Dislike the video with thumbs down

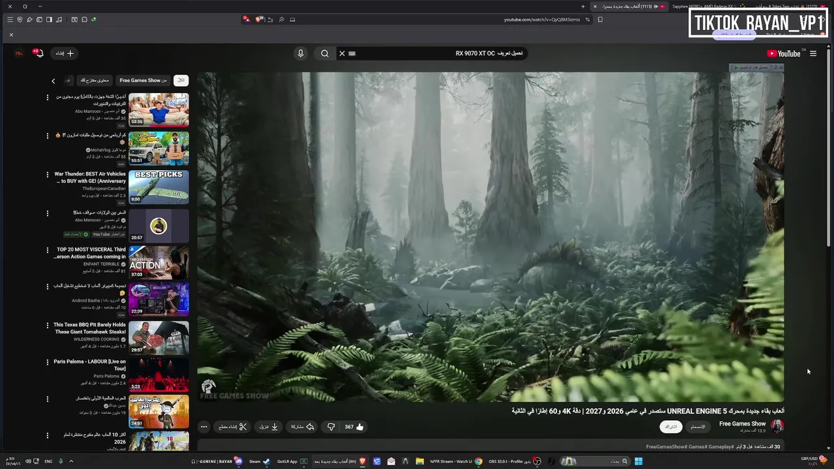click(331, 427)
